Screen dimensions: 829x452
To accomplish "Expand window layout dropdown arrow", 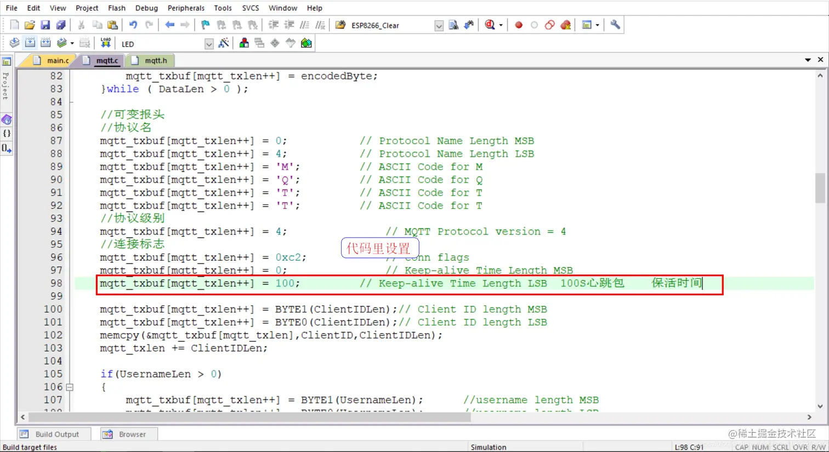I will tap(597, 25).
